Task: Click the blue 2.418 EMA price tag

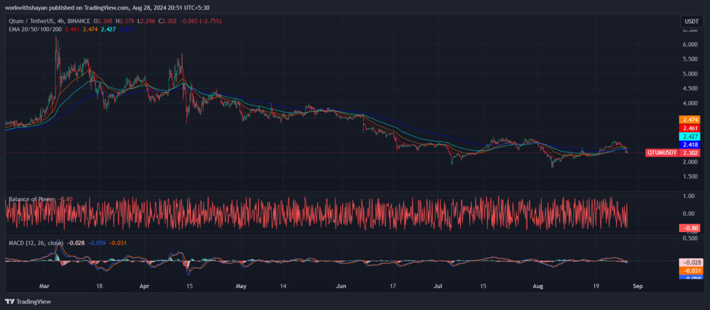Action: click(x=690, y=144)
